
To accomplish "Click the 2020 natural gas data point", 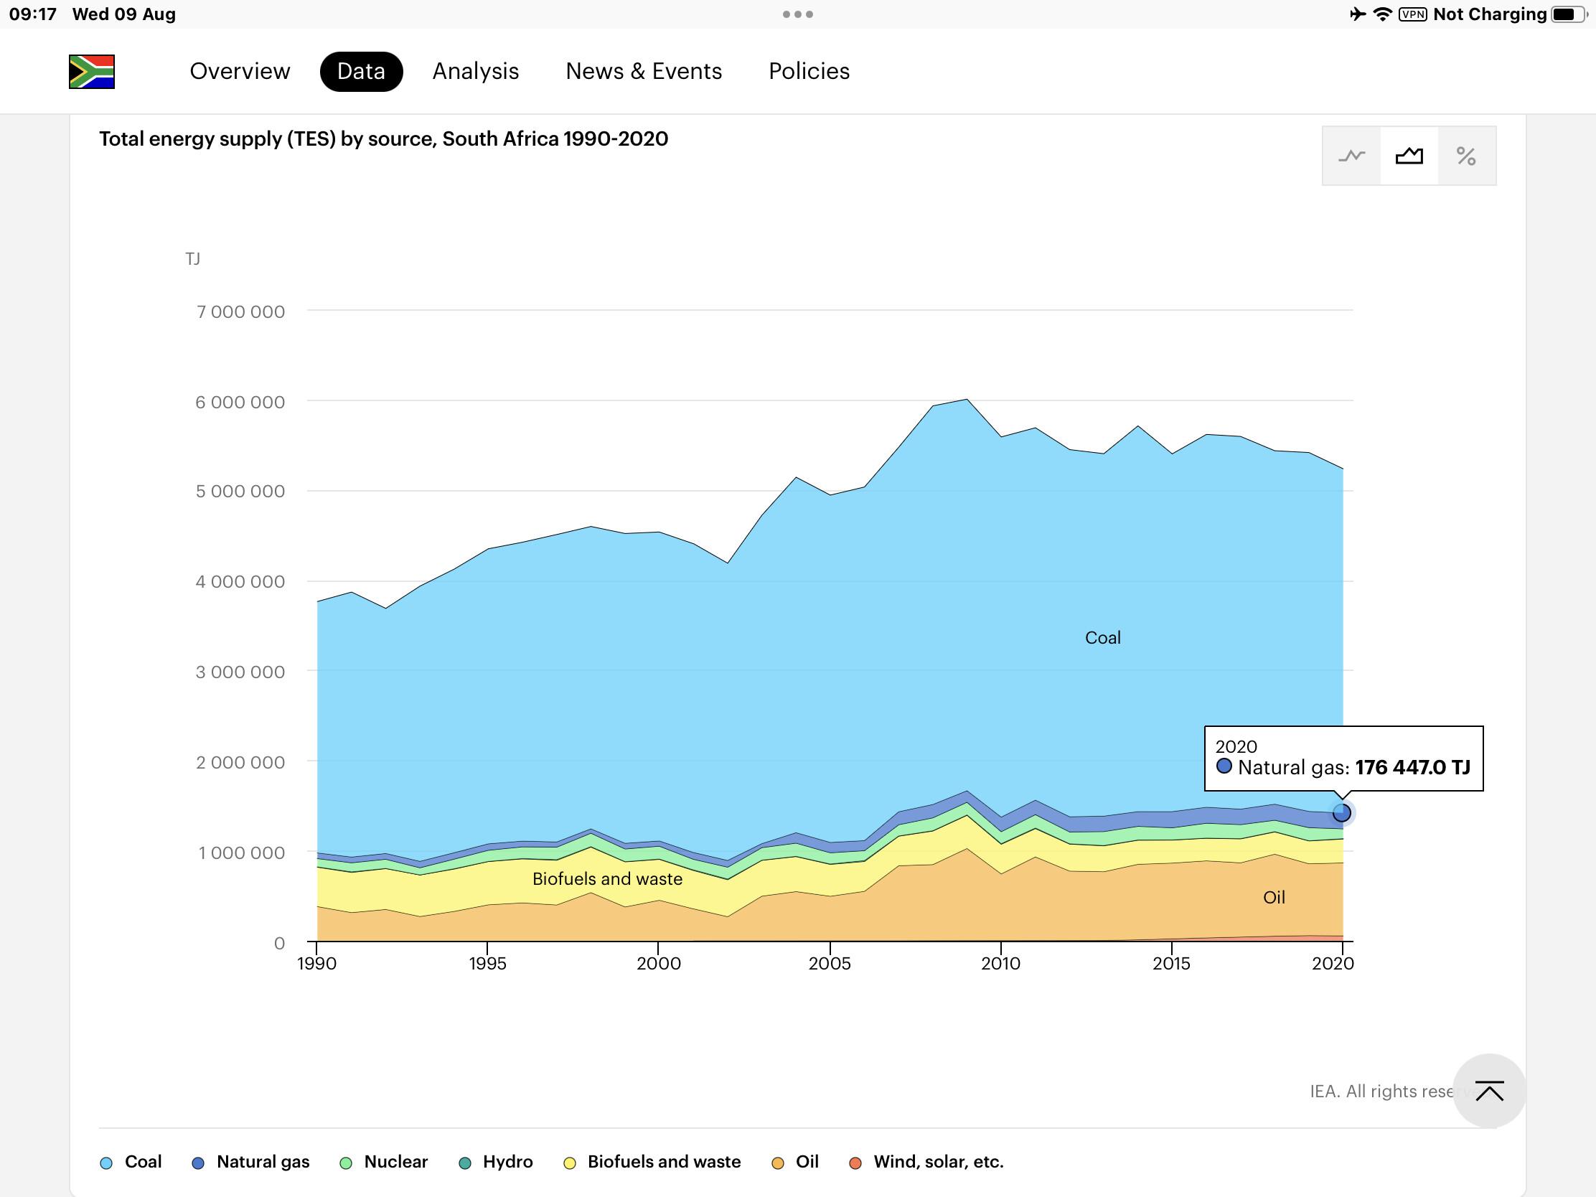I will point(1341,813).
